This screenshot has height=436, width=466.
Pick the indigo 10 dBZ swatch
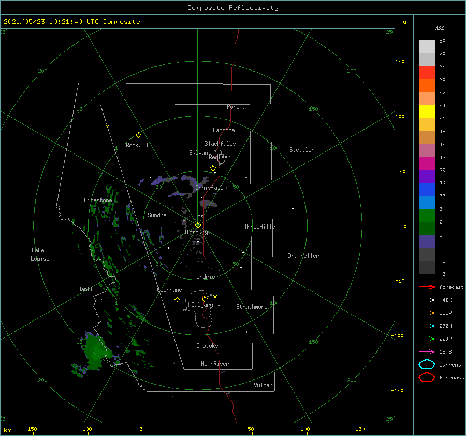pos(427,242)
